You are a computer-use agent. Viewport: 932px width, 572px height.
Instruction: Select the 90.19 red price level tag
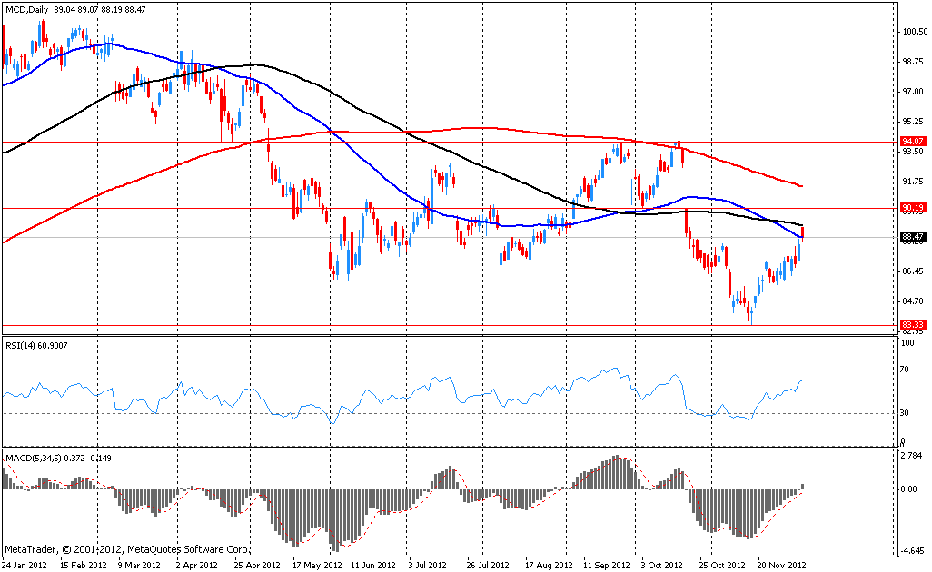click(x=913, y=207)
